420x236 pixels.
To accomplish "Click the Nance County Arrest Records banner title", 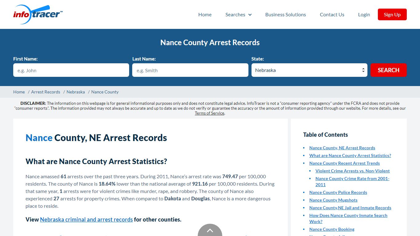I will (210, 42).
